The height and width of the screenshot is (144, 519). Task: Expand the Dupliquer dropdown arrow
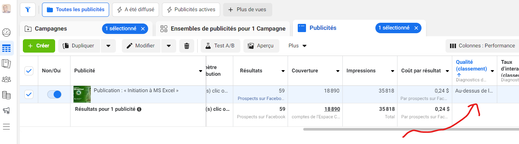coord(108,46)
